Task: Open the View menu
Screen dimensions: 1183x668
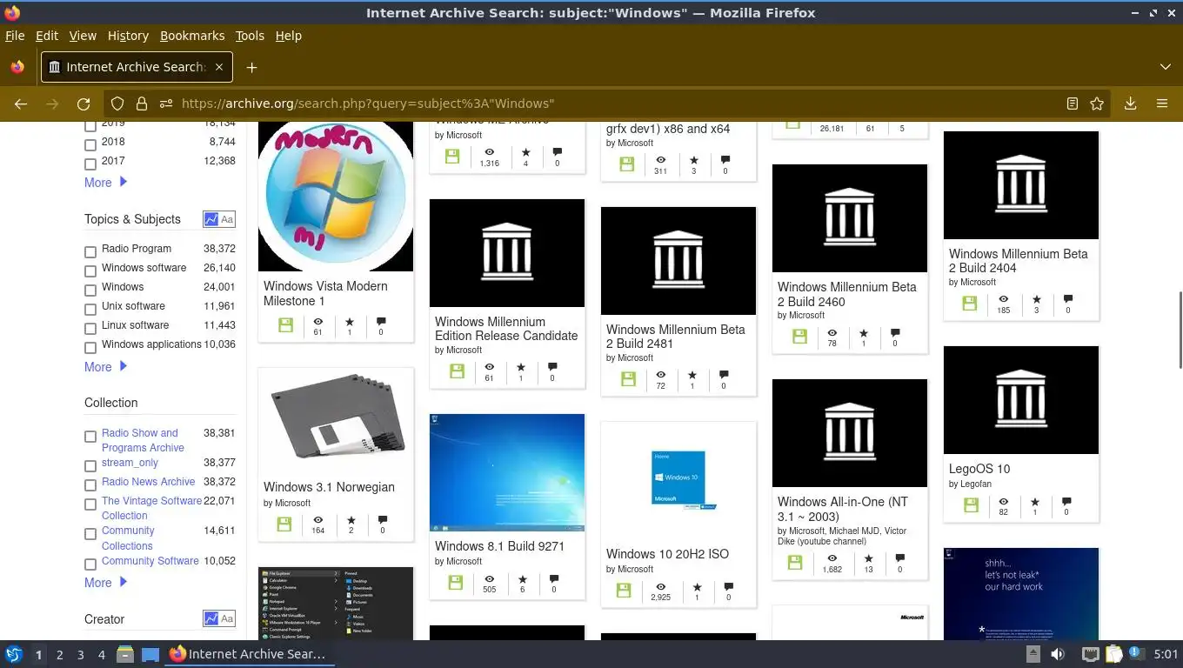Action: click(x=83, y=36)
